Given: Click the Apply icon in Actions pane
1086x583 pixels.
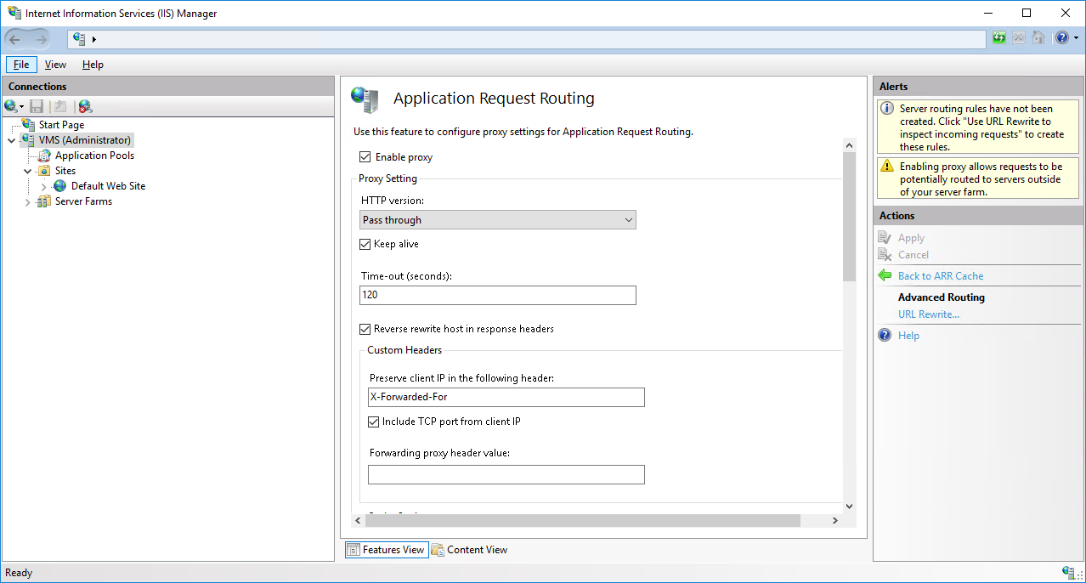Looking at the screenshot, I should 885,238.
